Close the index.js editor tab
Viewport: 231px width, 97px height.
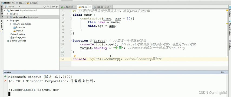click(x=90, y=7)
